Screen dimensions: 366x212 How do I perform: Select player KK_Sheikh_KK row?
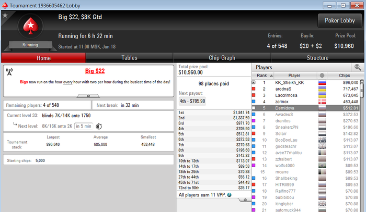[306, 82]
